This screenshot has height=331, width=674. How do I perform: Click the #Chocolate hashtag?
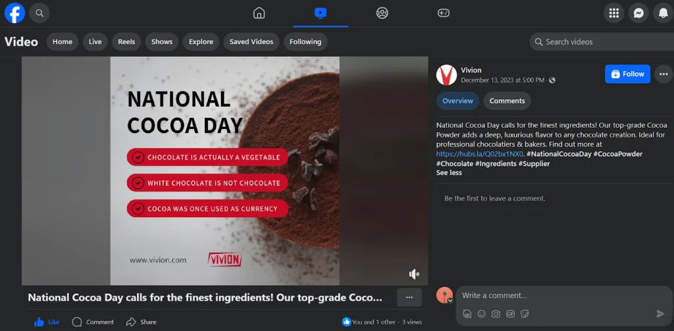(x=454, y=163)
